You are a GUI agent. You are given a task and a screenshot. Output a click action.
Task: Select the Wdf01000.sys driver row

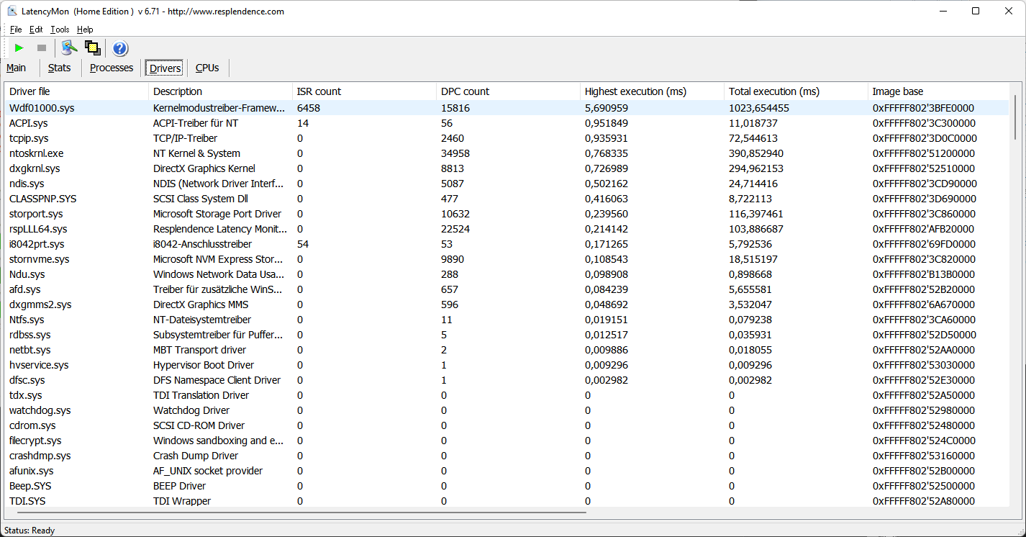pyautogui.click(x=42, y=108)
